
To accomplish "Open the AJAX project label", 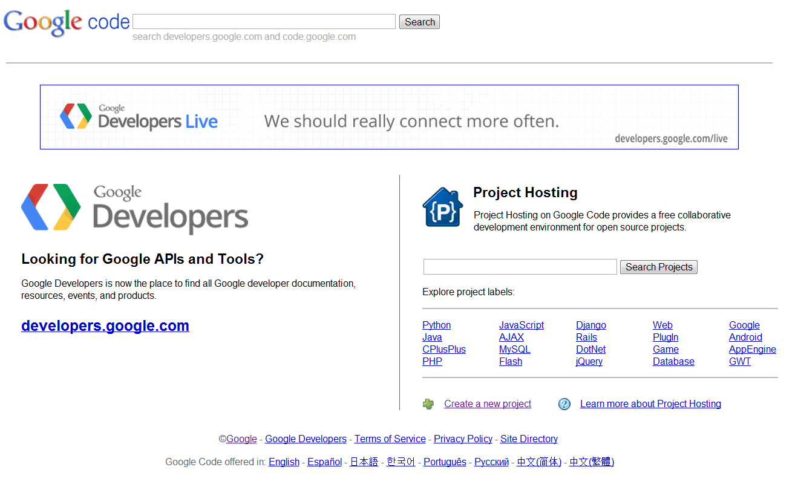I will coord(511,338).
